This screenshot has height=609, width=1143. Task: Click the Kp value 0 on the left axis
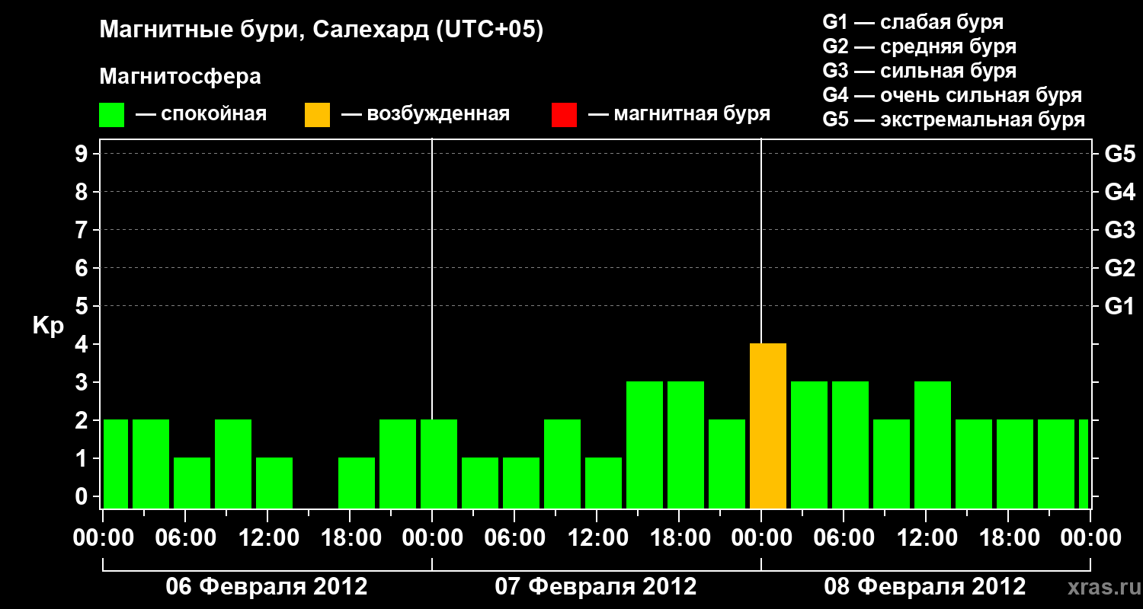tap(83, 496)
